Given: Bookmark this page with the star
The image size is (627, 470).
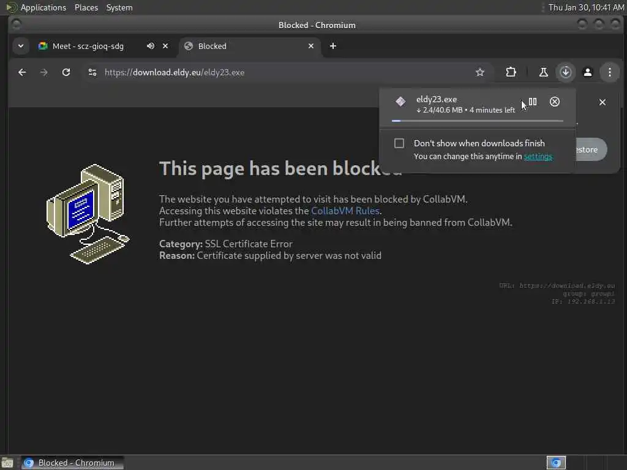Looking at the screenshot, I should 480,72.
